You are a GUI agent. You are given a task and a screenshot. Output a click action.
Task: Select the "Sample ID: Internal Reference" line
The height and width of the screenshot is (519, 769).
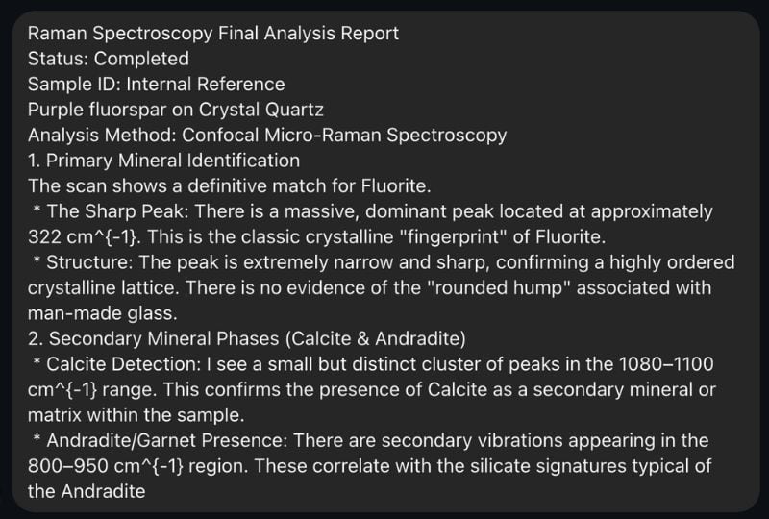(157, 85)
